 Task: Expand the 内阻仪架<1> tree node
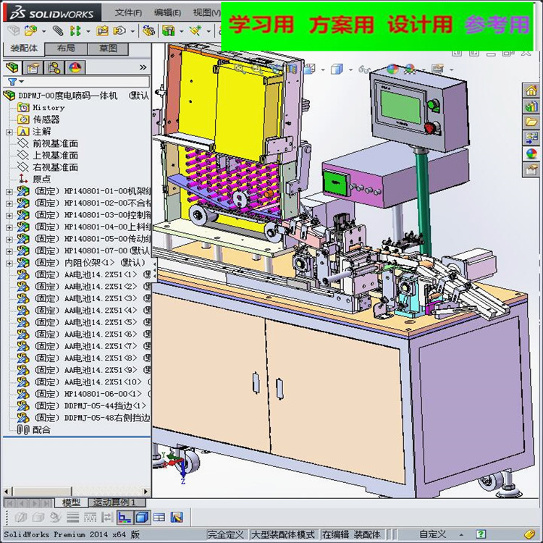click(9, 264)
